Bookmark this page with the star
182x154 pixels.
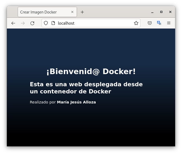[x=136, y=23]
